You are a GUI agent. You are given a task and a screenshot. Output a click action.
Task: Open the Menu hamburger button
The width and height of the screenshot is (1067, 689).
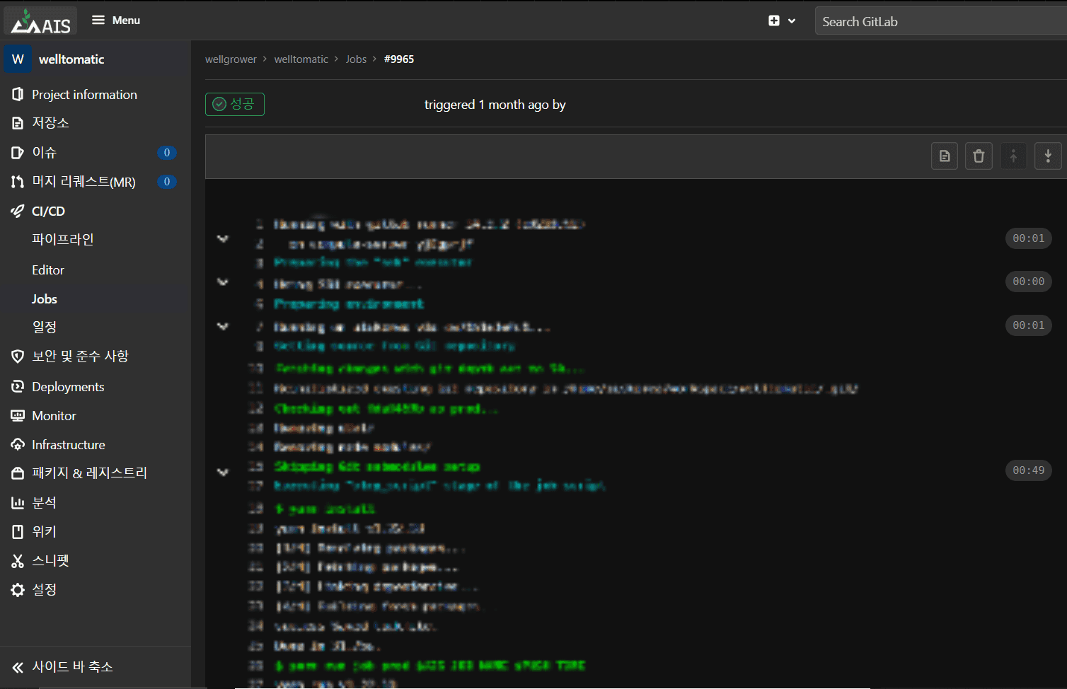(x=116, y=21)
